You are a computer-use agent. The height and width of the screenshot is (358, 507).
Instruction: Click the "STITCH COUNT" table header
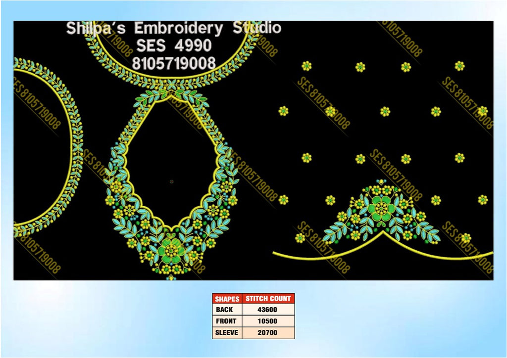tap(268, 299)
